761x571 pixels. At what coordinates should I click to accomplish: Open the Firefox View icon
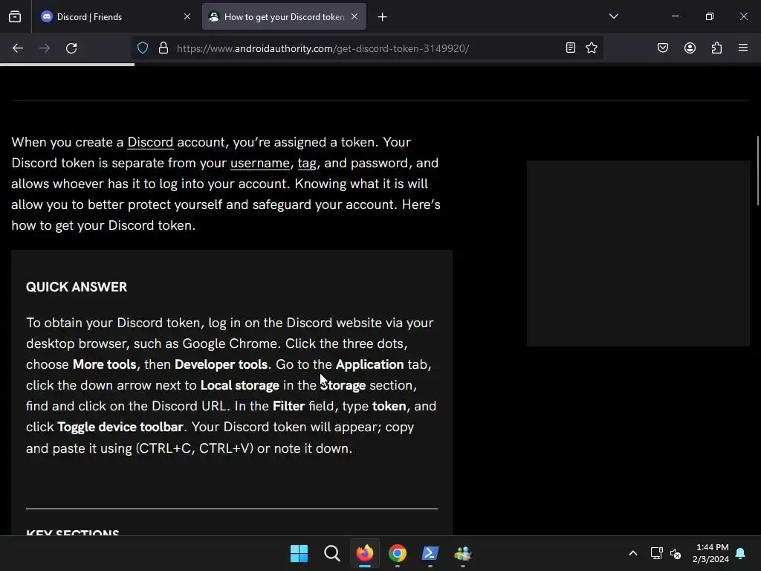15,16
